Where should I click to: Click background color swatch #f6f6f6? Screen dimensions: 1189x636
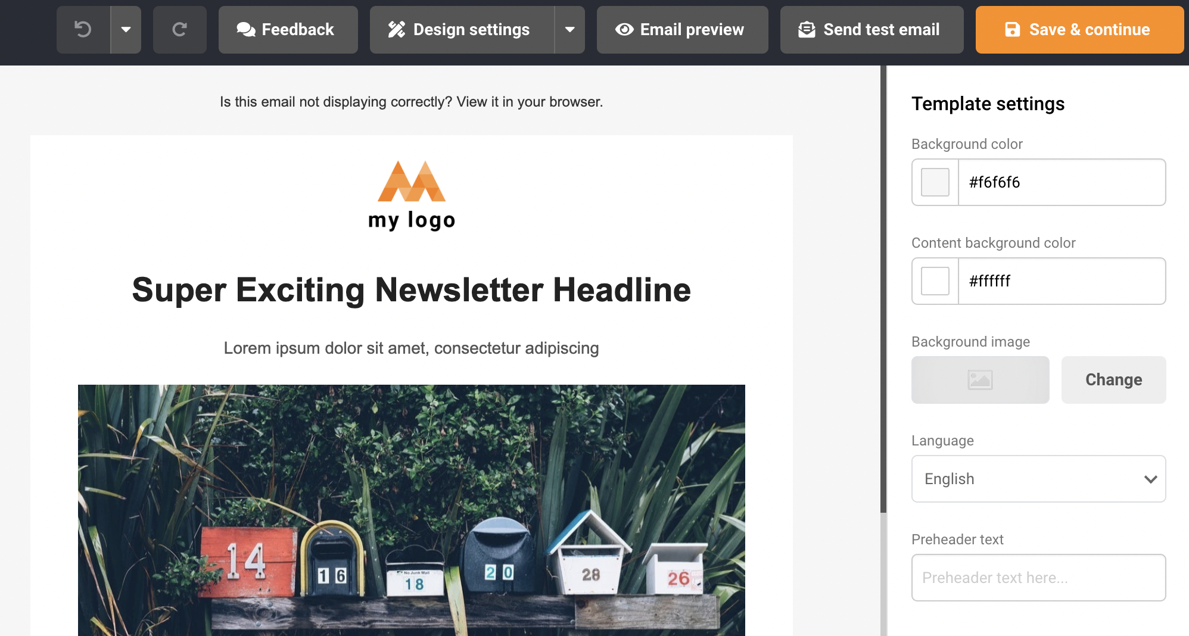pyautogui.click(x=935, y=182)
